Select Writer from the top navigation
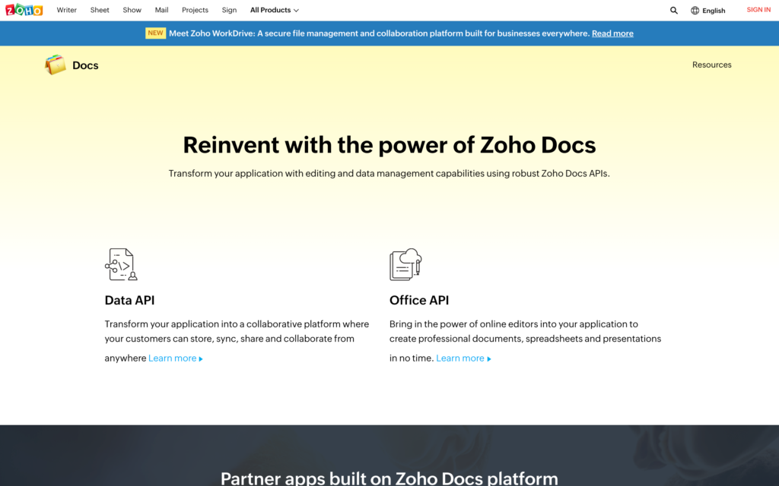The image size is (779, 486). 66,10
